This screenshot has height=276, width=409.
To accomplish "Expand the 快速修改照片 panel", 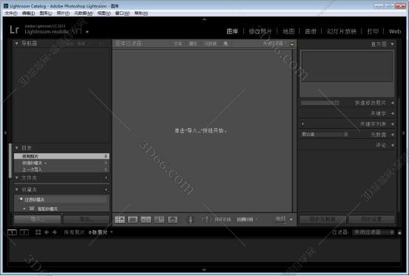I will pos(393,103).
